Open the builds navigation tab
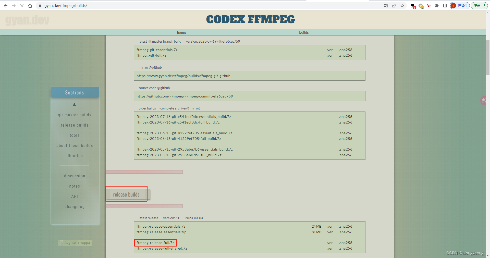Viewport: 490px width, 258px height. click(304, 32)
